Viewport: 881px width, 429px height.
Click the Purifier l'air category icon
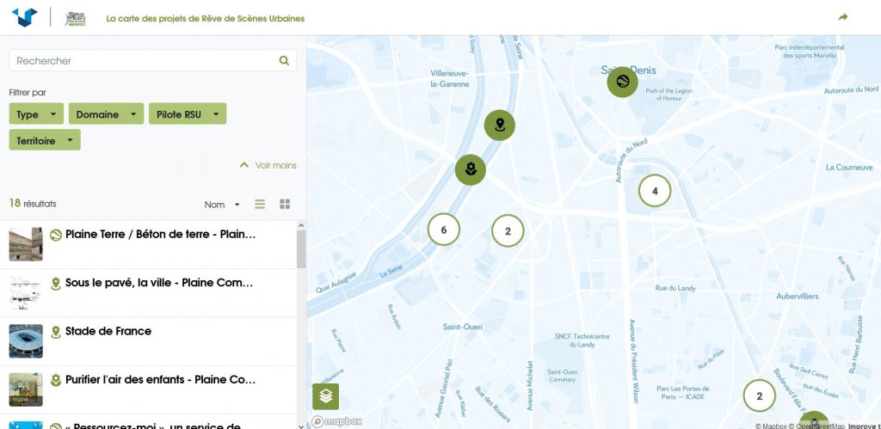(56, 380)
